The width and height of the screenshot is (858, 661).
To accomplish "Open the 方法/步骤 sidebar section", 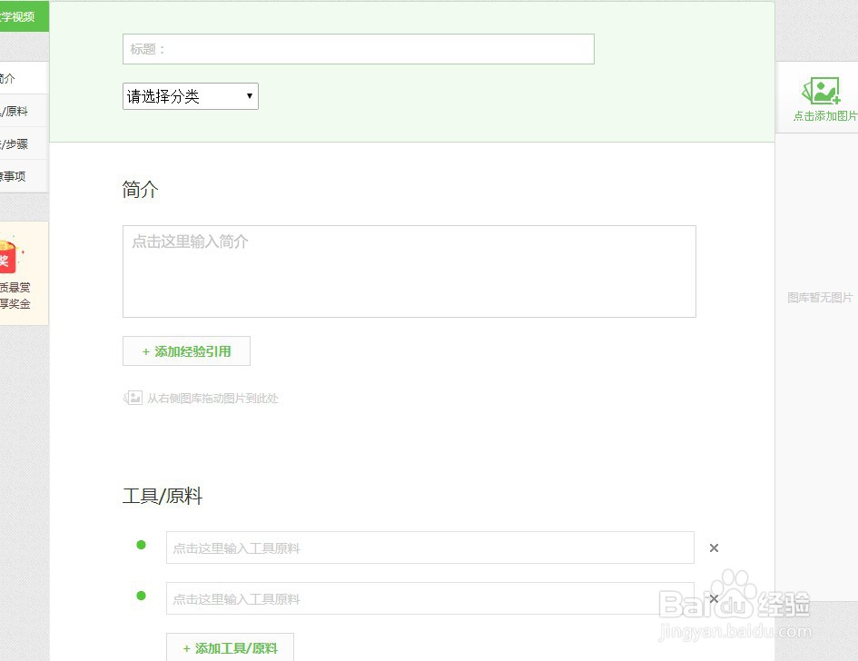I will [14, 143].
